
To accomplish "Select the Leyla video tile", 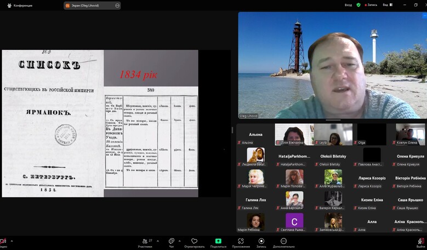I will click(x=333, y=134).
